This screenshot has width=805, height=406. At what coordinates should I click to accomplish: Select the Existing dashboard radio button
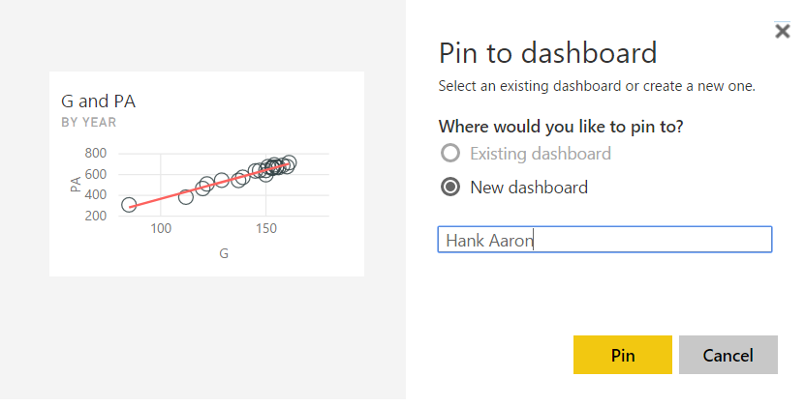click(x=449, y=153)
